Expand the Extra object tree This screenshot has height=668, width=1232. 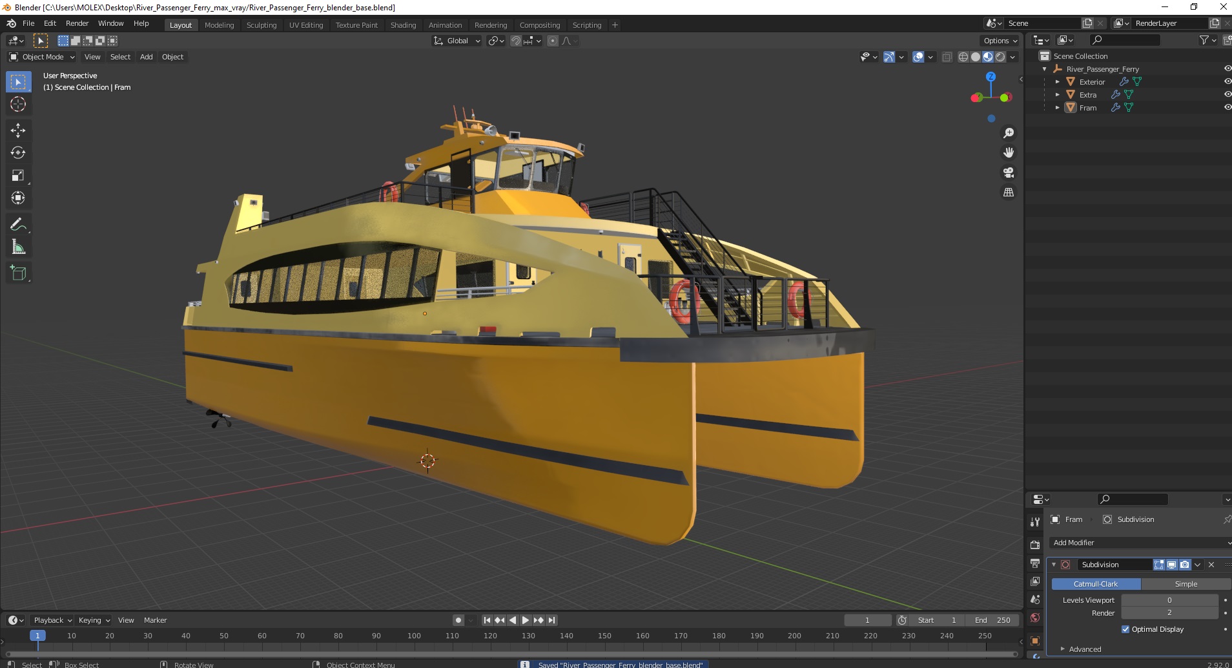1057,95
